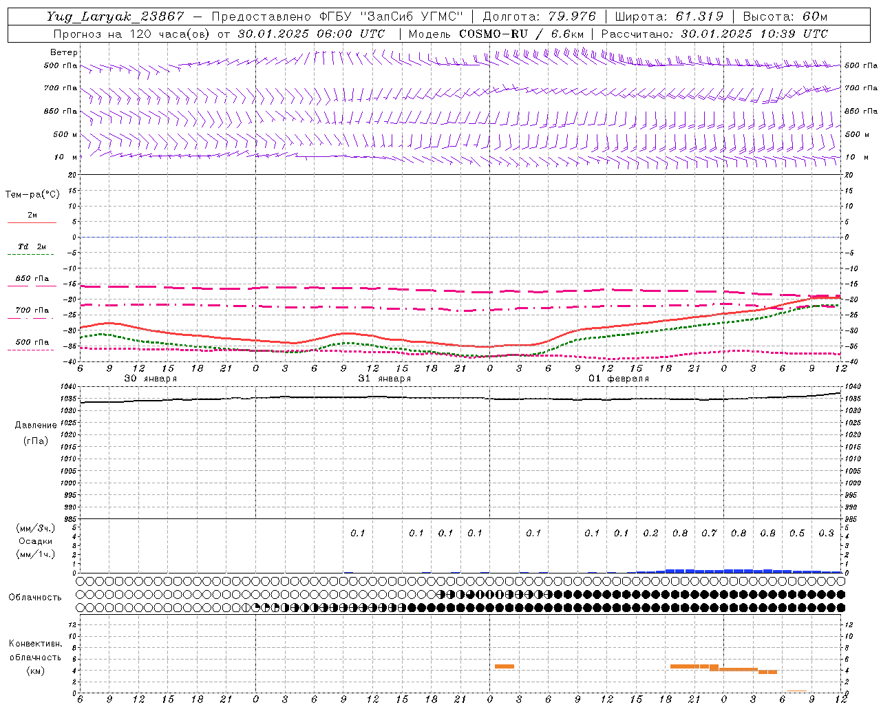Click the precipitation value 0.2

650,533
